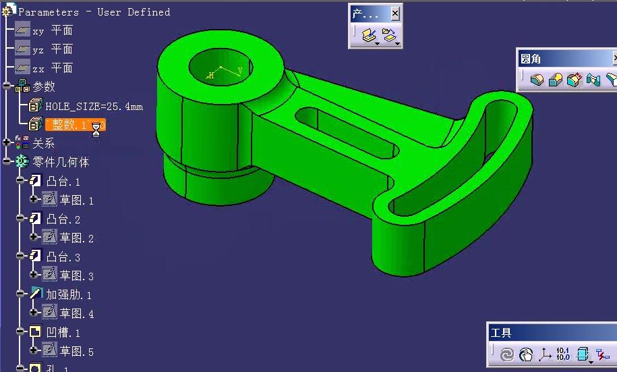Select the 草图.1 label in the tree
Viewport: 617px width, 372px height.
(x=77, y=201)
